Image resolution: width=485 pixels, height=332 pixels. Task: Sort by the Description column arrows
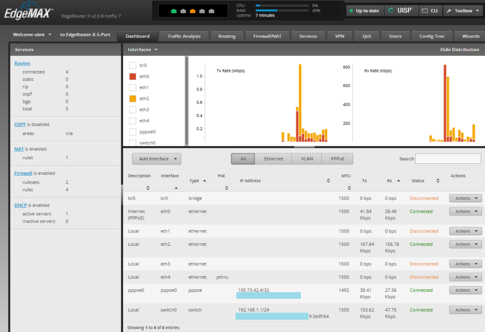(148, 188)
